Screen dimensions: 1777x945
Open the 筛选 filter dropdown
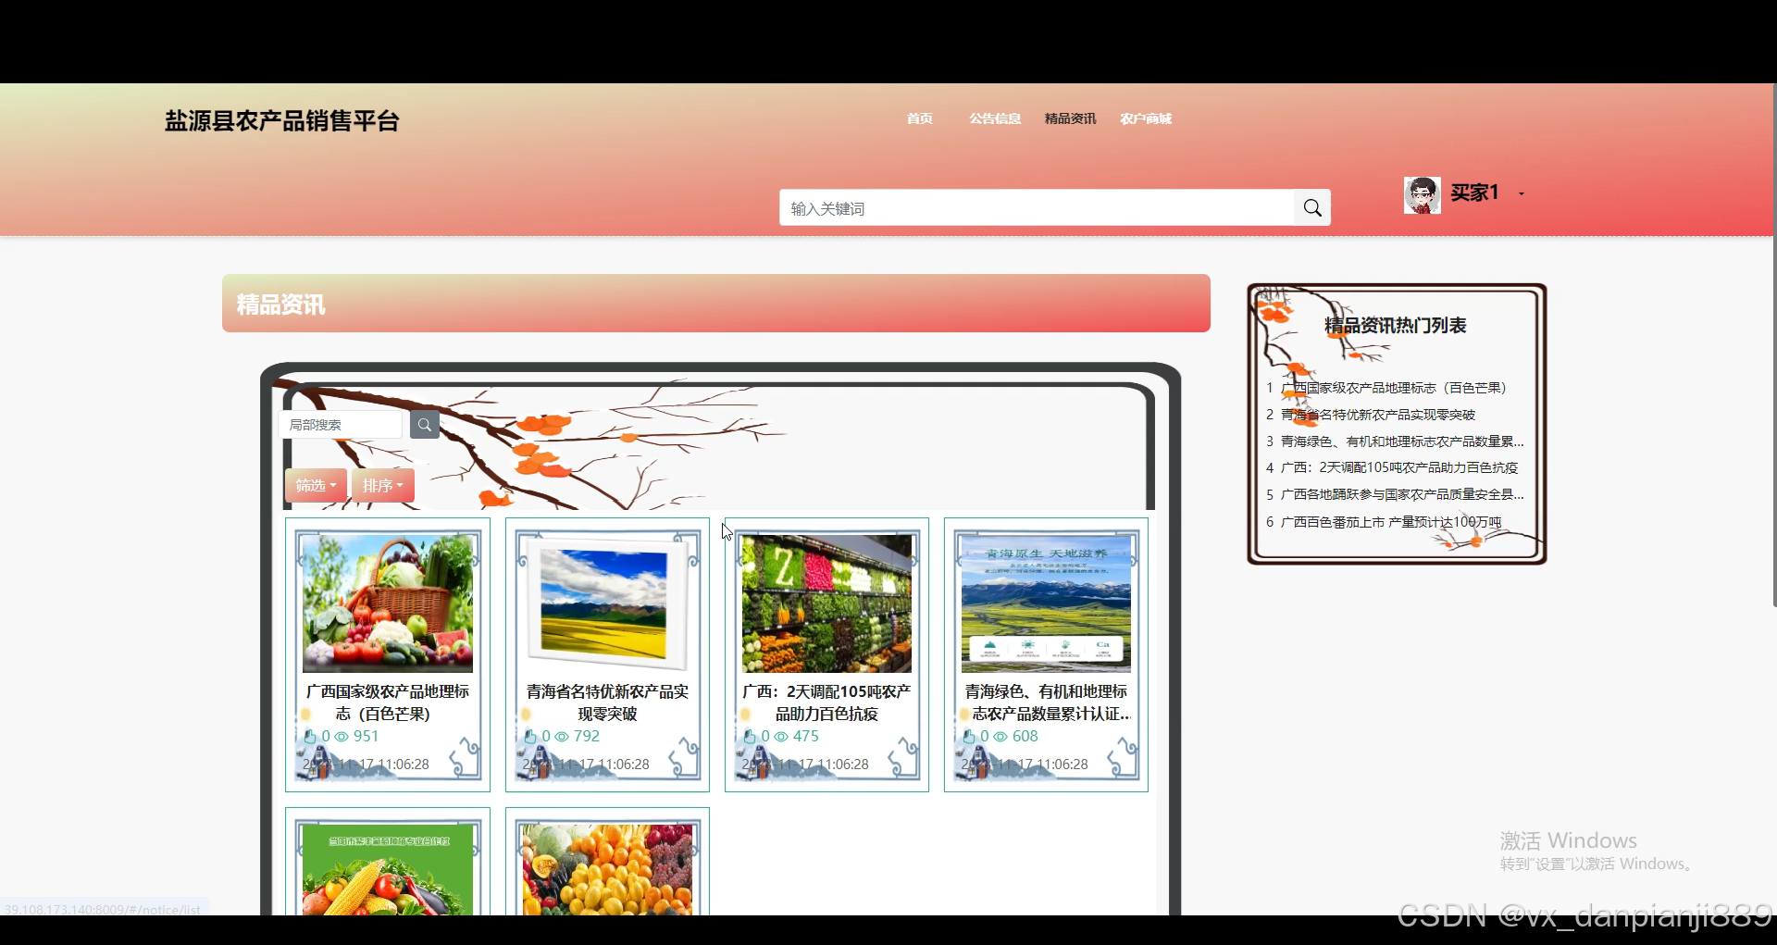coord(316,486)
